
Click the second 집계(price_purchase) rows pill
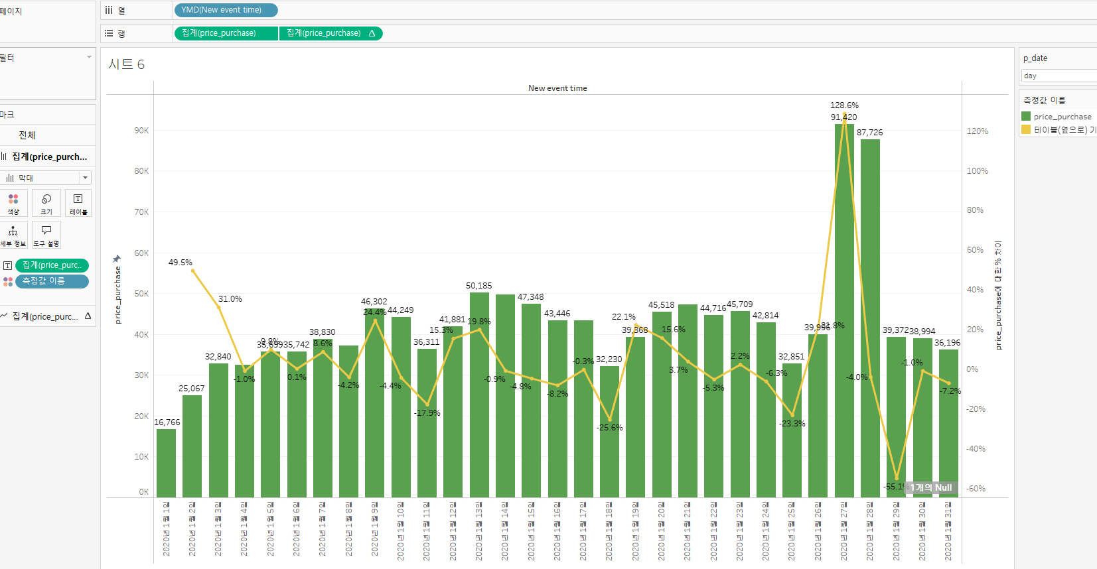pos(331,33)
